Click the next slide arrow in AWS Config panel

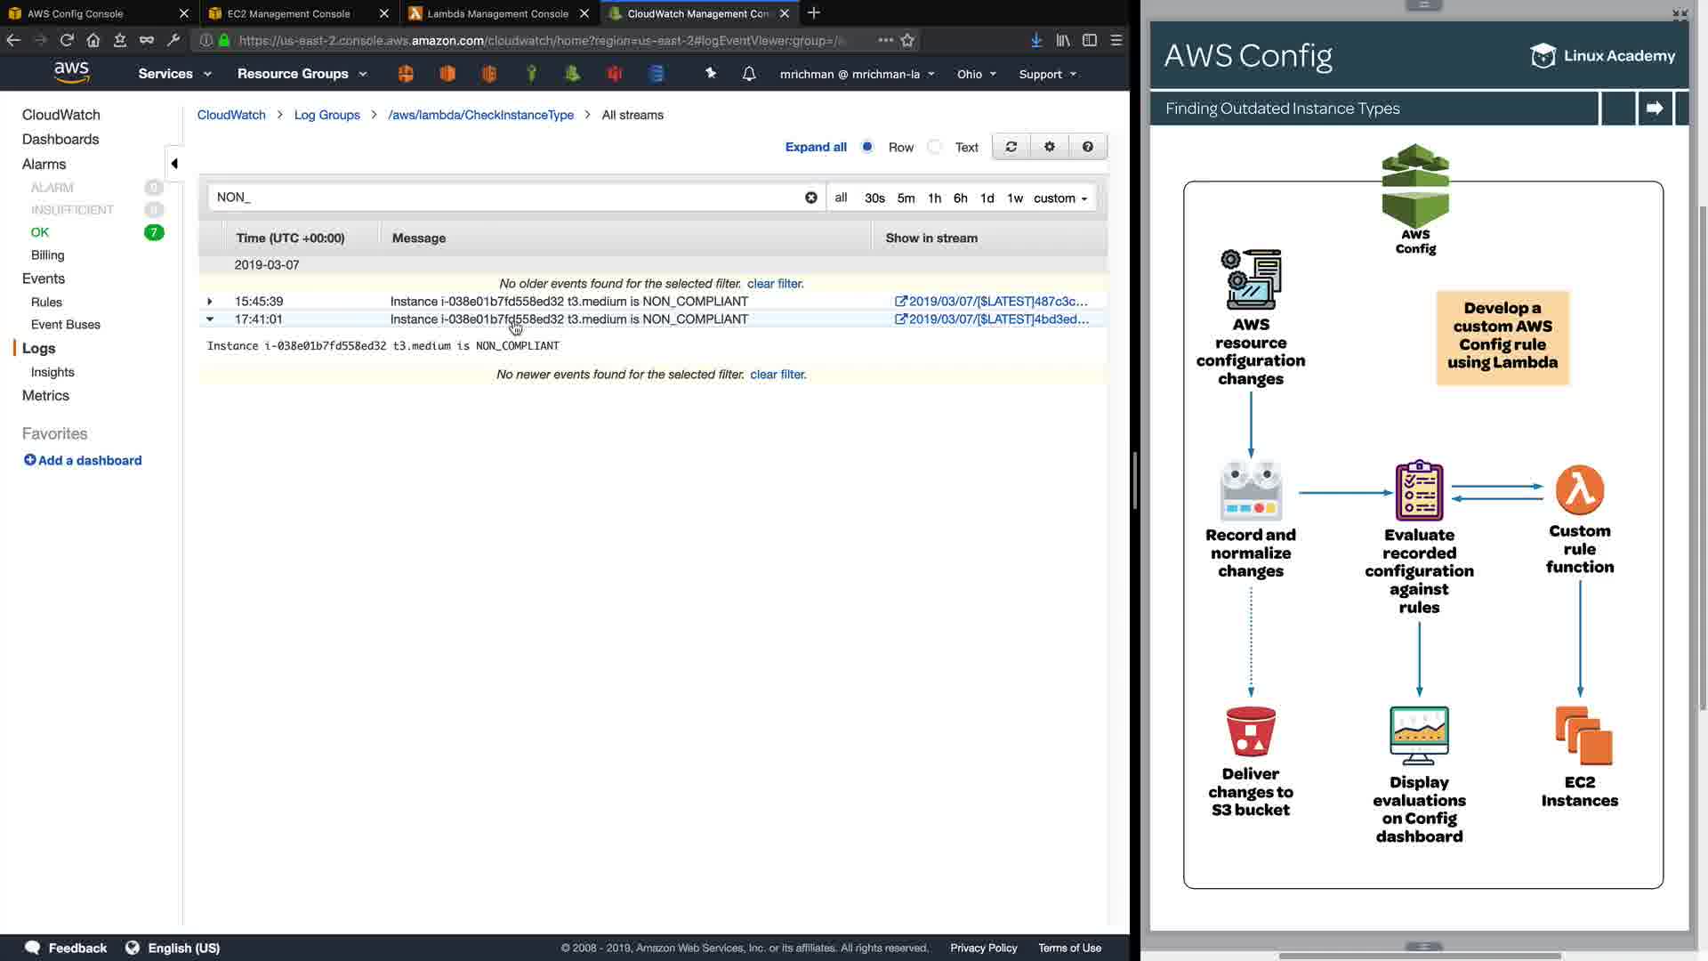1654,109
